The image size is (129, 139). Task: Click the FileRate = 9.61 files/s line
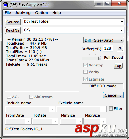click(26, 64)
